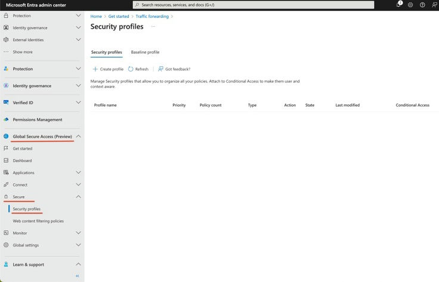Click the Got feedback person icon
439x282 pixels.
point(160,69)
